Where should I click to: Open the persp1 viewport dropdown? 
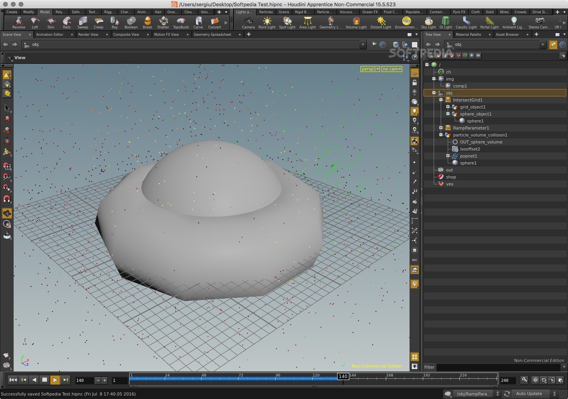click(x=370, y=69)
